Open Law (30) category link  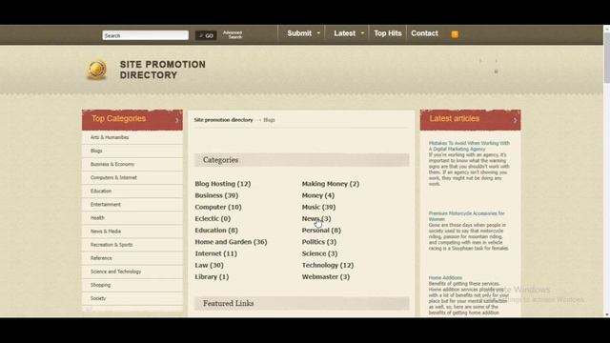click(x=209, y=265)
